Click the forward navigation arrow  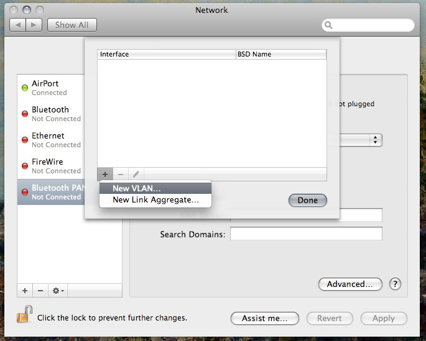coord(34,25)
